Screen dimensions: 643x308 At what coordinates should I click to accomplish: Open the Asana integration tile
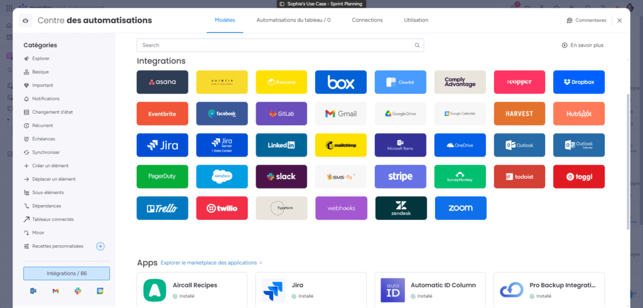coord(163,82)
